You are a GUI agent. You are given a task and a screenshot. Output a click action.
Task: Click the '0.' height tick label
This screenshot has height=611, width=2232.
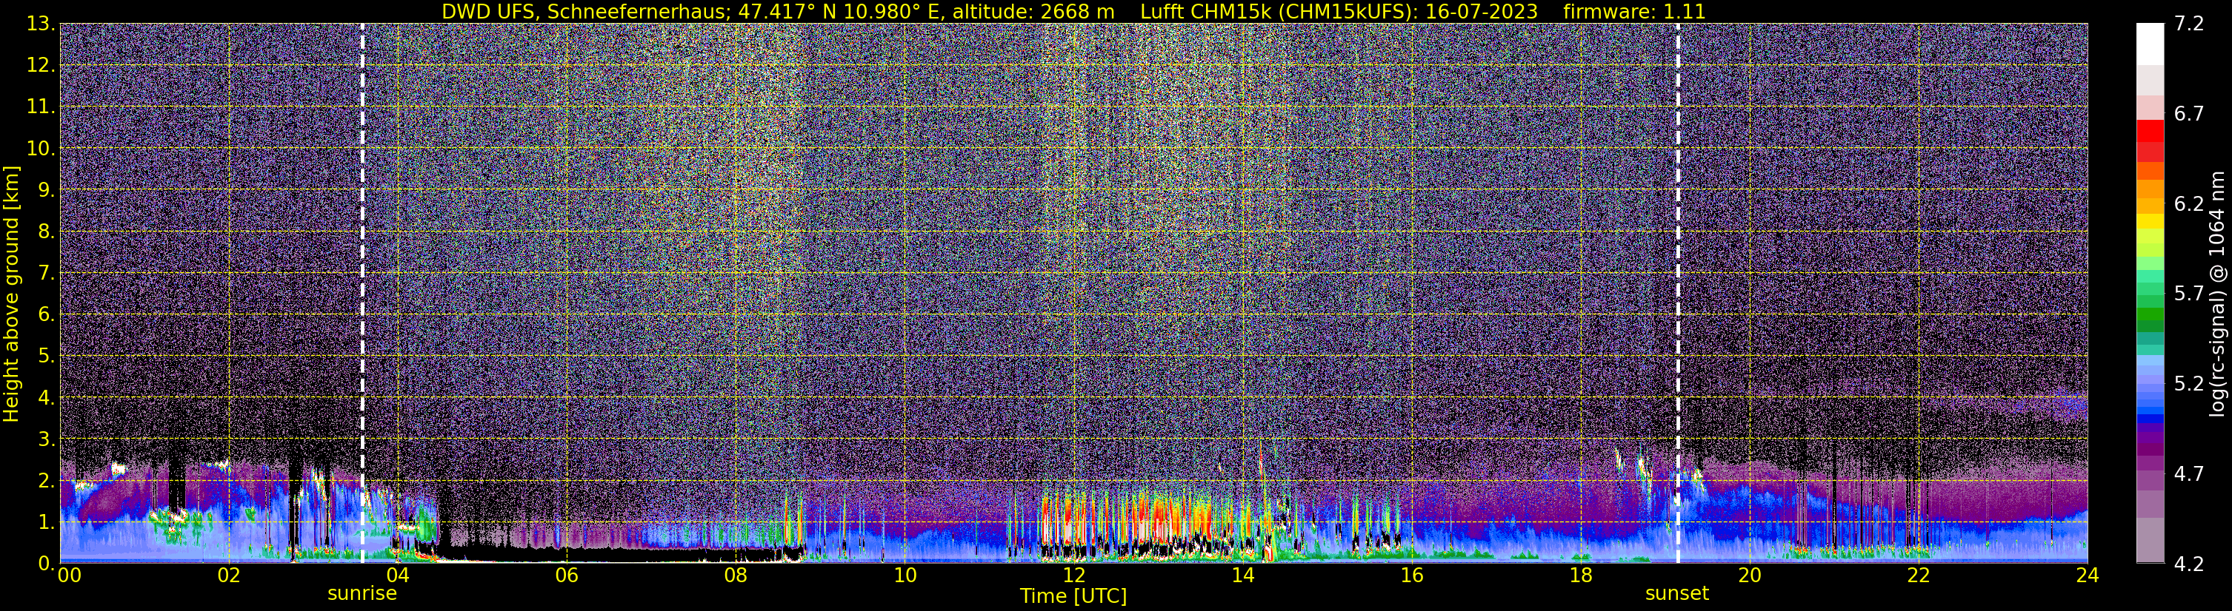pyautogui.click(x=47, y=564)
